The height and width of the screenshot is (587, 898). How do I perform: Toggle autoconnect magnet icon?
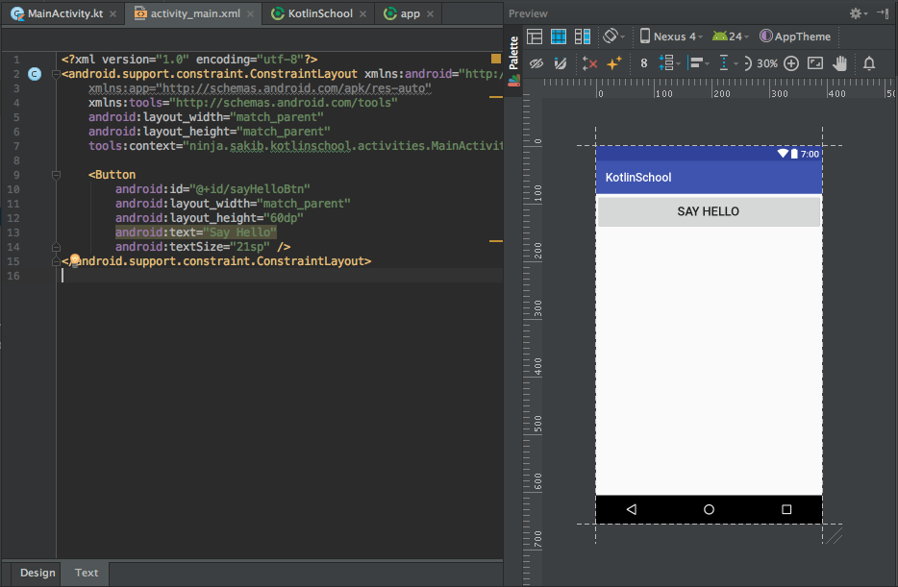coord(561,63)
